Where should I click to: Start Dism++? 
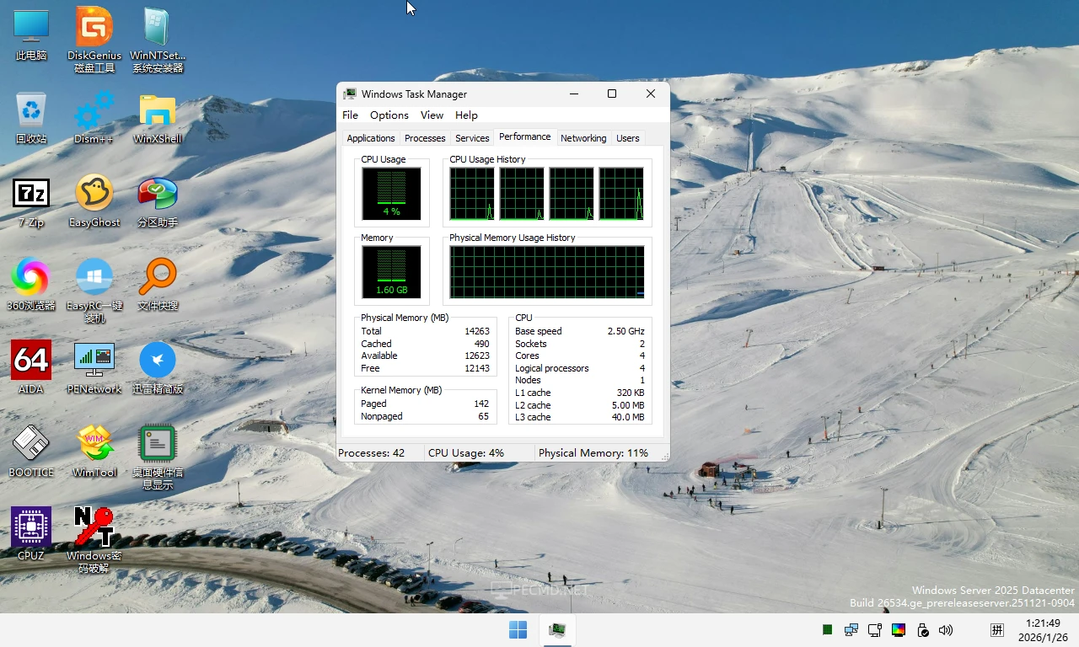(x=93, y=110)
